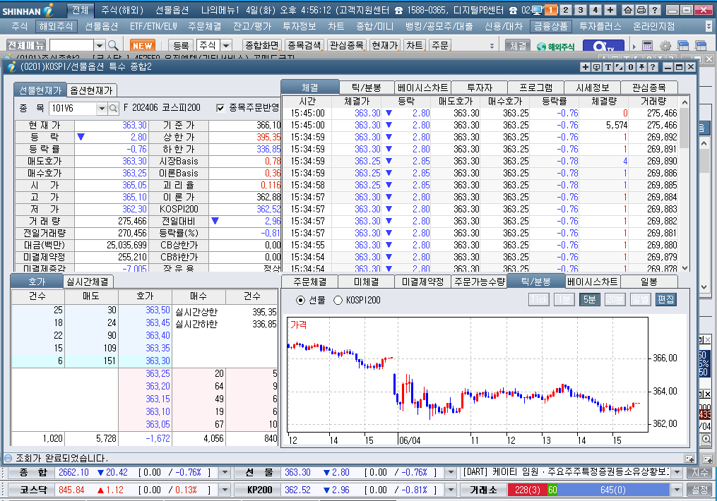Click the 363.50 ask price in 호가 table
The width and height of the screenshot is (717, 501).
tap(158, 310)
